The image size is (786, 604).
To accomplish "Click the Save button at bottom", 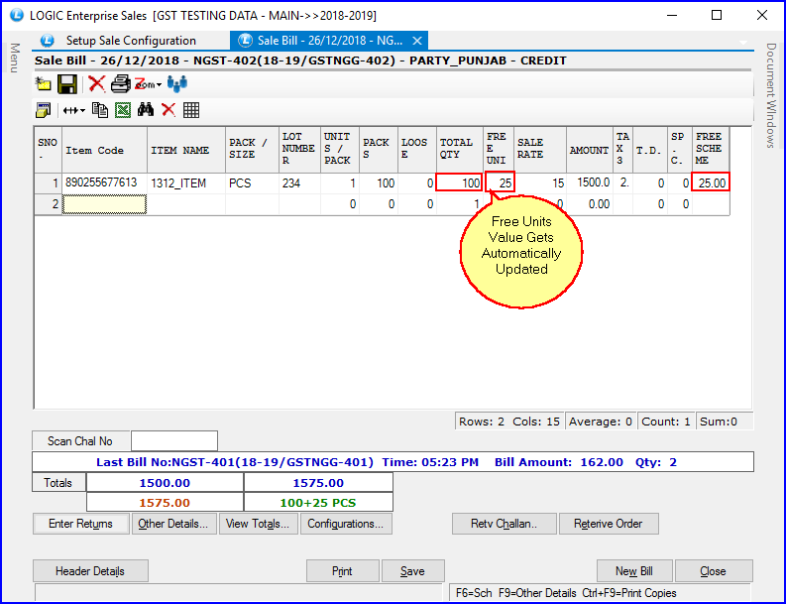I will [412, 571].
